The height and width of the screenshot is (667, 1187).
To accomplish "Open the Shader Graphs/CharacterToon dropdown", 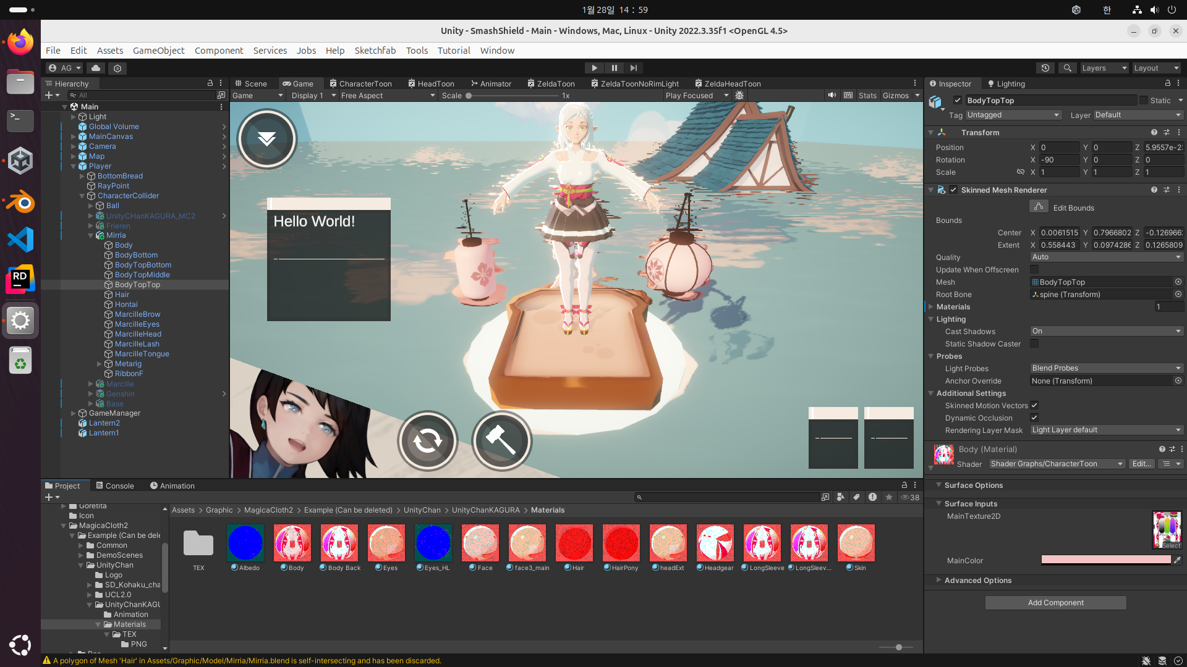I will click(1057, 464).
